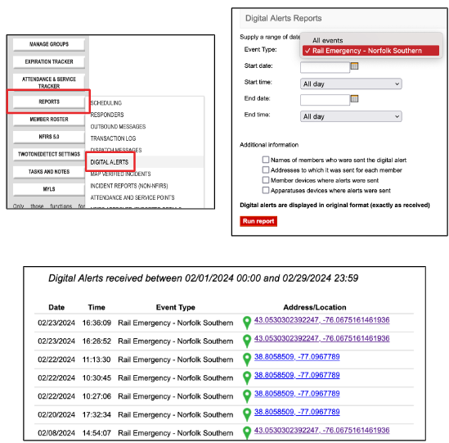The height and width of the screenshot is (443, 449).
Task: Click map pin for 02/23/2024 16:26:52 alert
Action: pos(247,341)
